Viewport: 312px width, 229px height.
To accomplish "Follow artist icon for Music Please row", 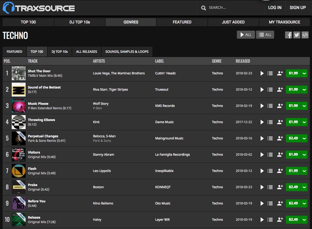I will [280, 106].
